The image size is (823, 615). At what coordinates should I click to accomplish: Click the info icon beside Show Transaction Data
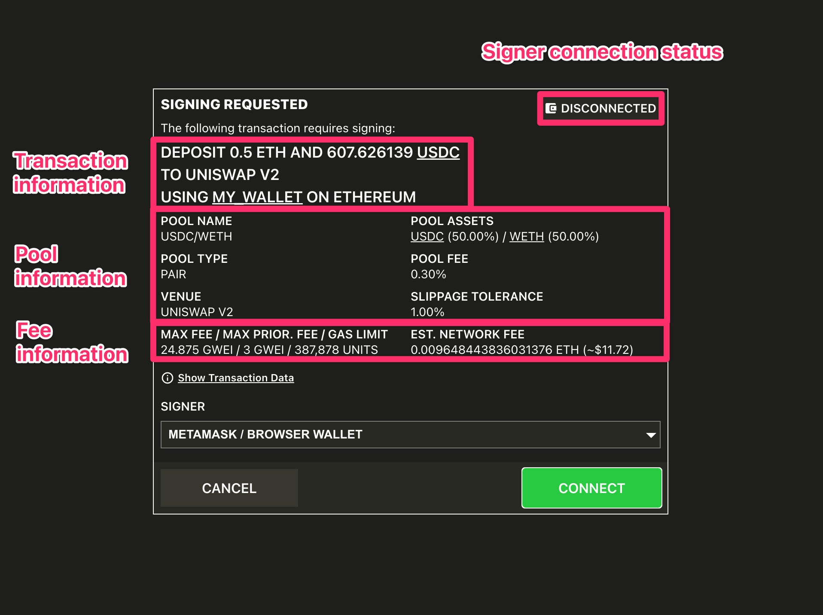pos(167,378)
